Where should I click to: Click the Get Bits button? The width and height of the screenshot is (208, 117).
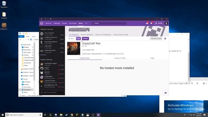159,23
